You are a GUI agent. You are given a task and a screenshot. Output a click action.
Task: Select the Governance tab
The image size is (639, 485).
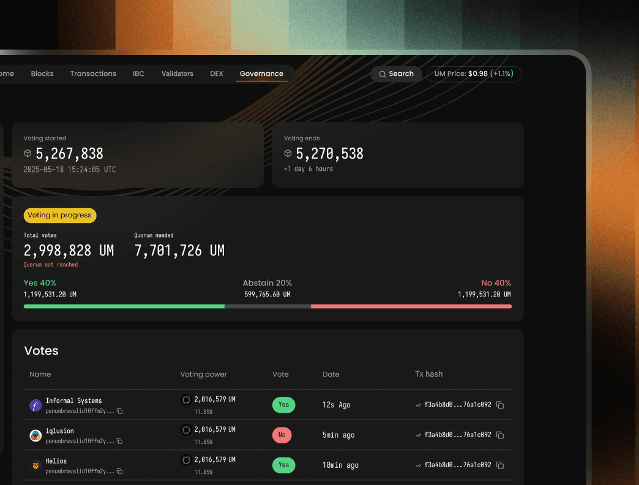point(261,73)
